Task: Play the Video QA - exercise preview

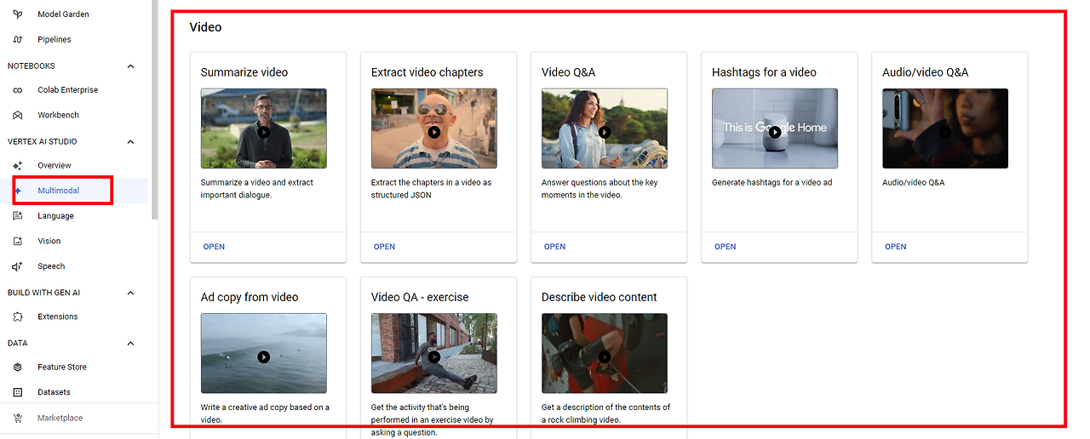Action: 434,356
